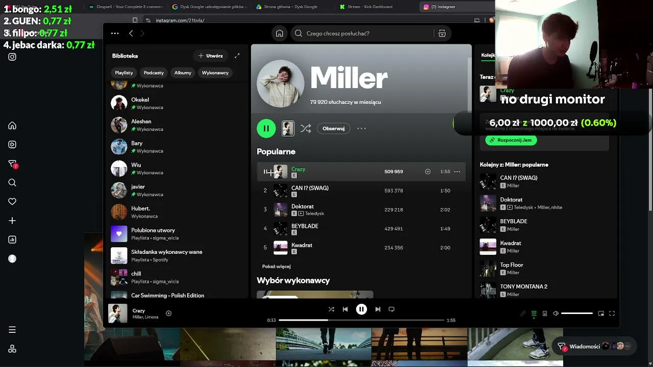Click the now-playing Crazy album cover

118,313
